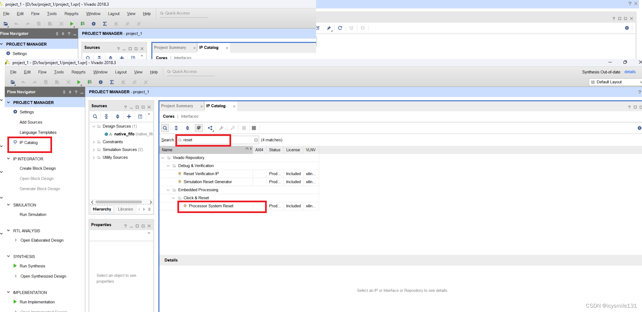Screen dimensions: 642x312
Task: Open the Synthesis Out-of-date details link
Action: pyautogui.click(x=630, y=72)
